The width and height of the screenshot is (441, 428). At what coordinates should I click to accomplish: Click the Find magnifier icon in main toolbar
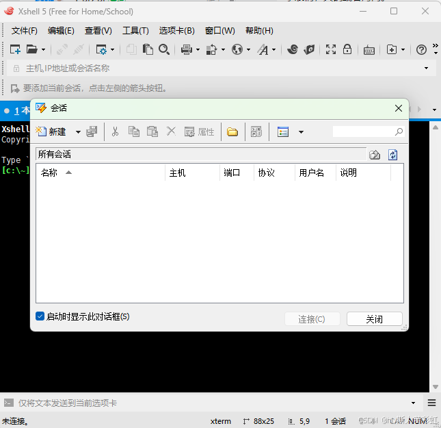click(x=164, y=49)
